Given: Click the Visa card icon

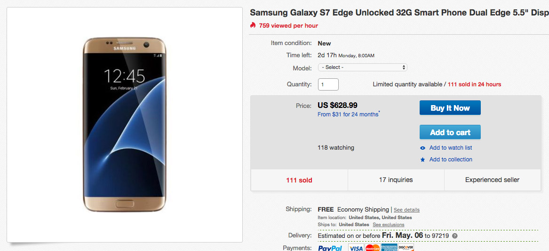Looking at the screenshot, I should (x=356, y=248).
